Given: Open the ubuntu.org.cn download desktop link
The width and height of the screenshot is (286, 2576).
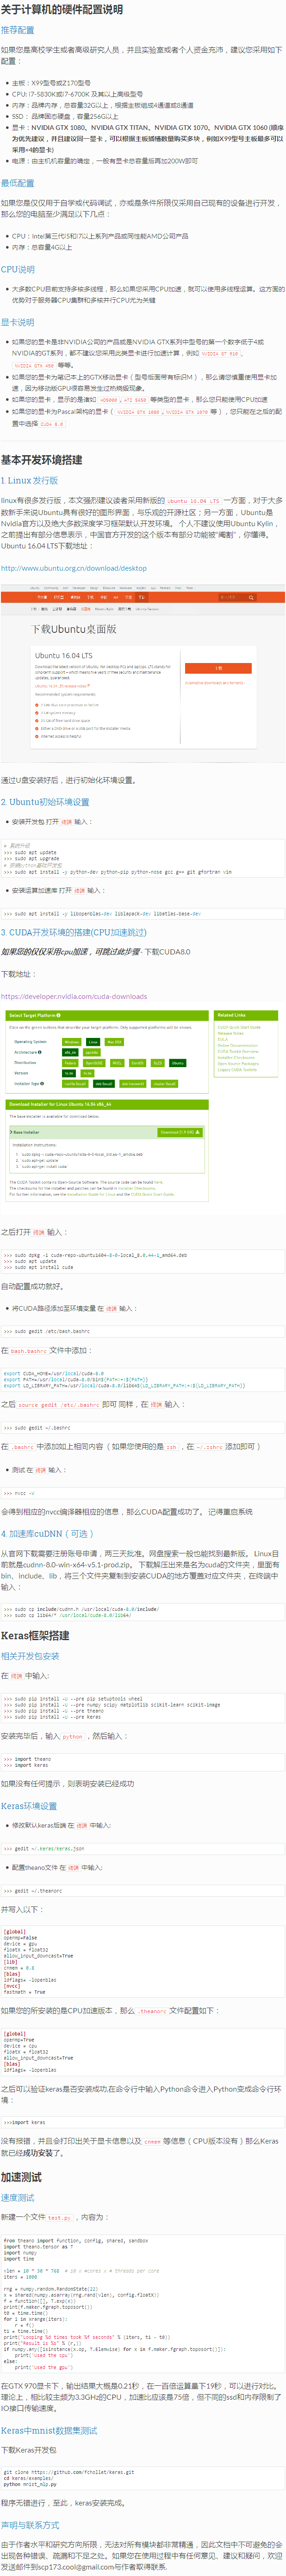Looking at the screenshot, I should [x=74, y=568].
